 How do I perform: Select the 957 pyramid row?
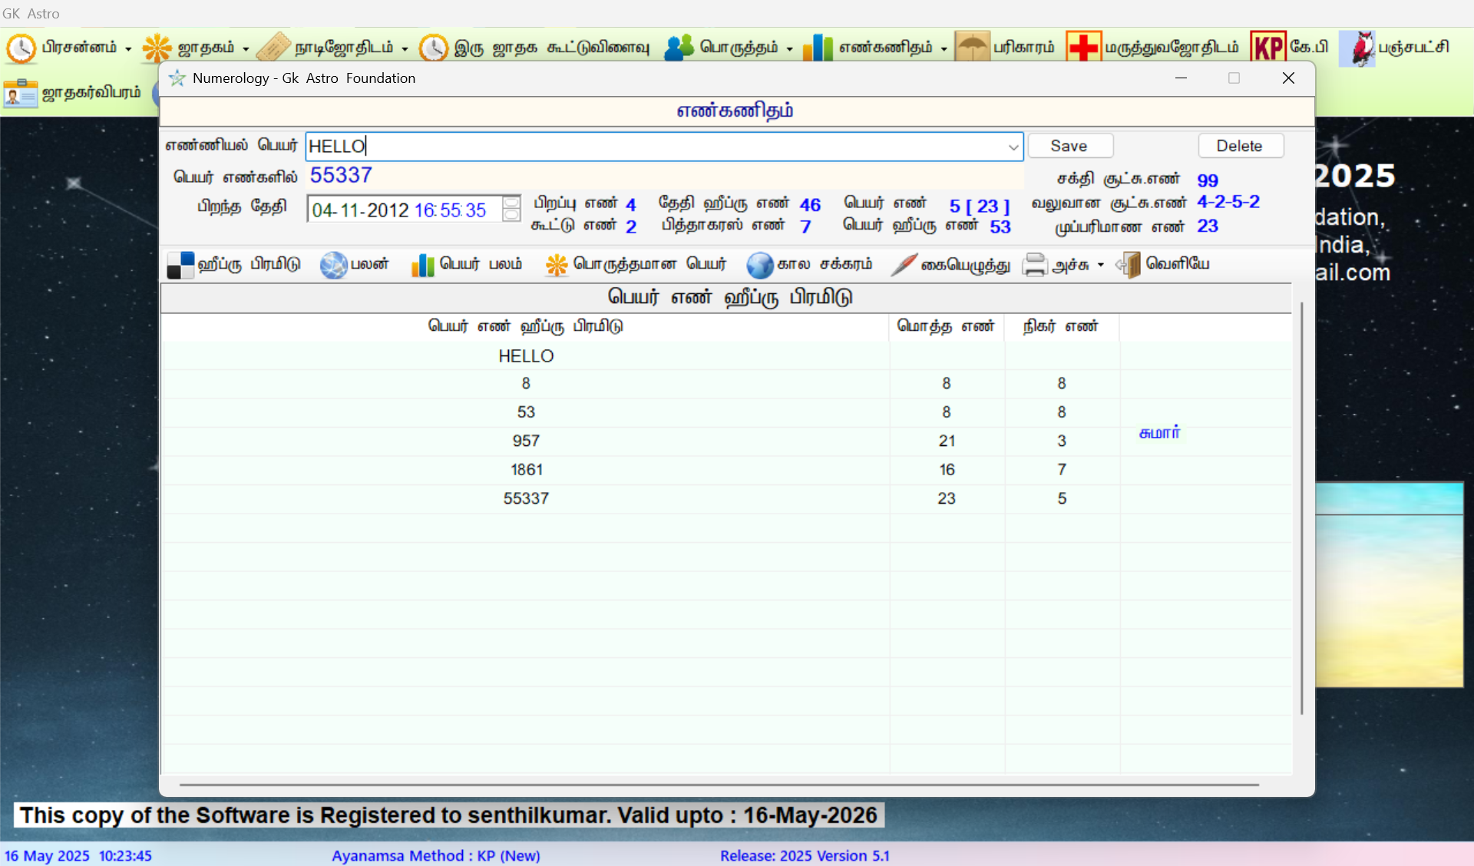pyautogui.click(x=726, y=441)
